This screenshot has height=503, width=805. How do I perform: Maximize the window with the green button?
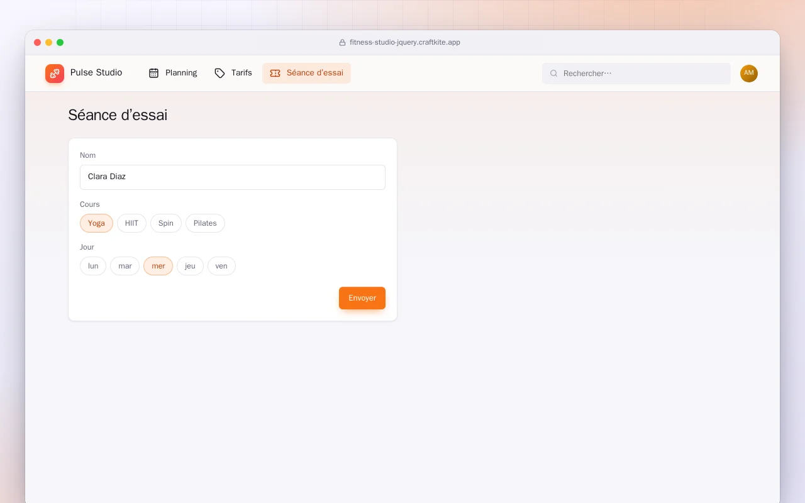[60, 43]
